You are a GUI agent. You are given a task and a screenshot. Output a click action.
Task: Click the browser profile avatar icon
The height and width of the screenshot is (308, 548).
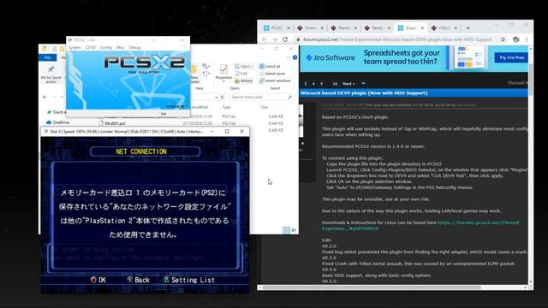click(x=515, y=39)
